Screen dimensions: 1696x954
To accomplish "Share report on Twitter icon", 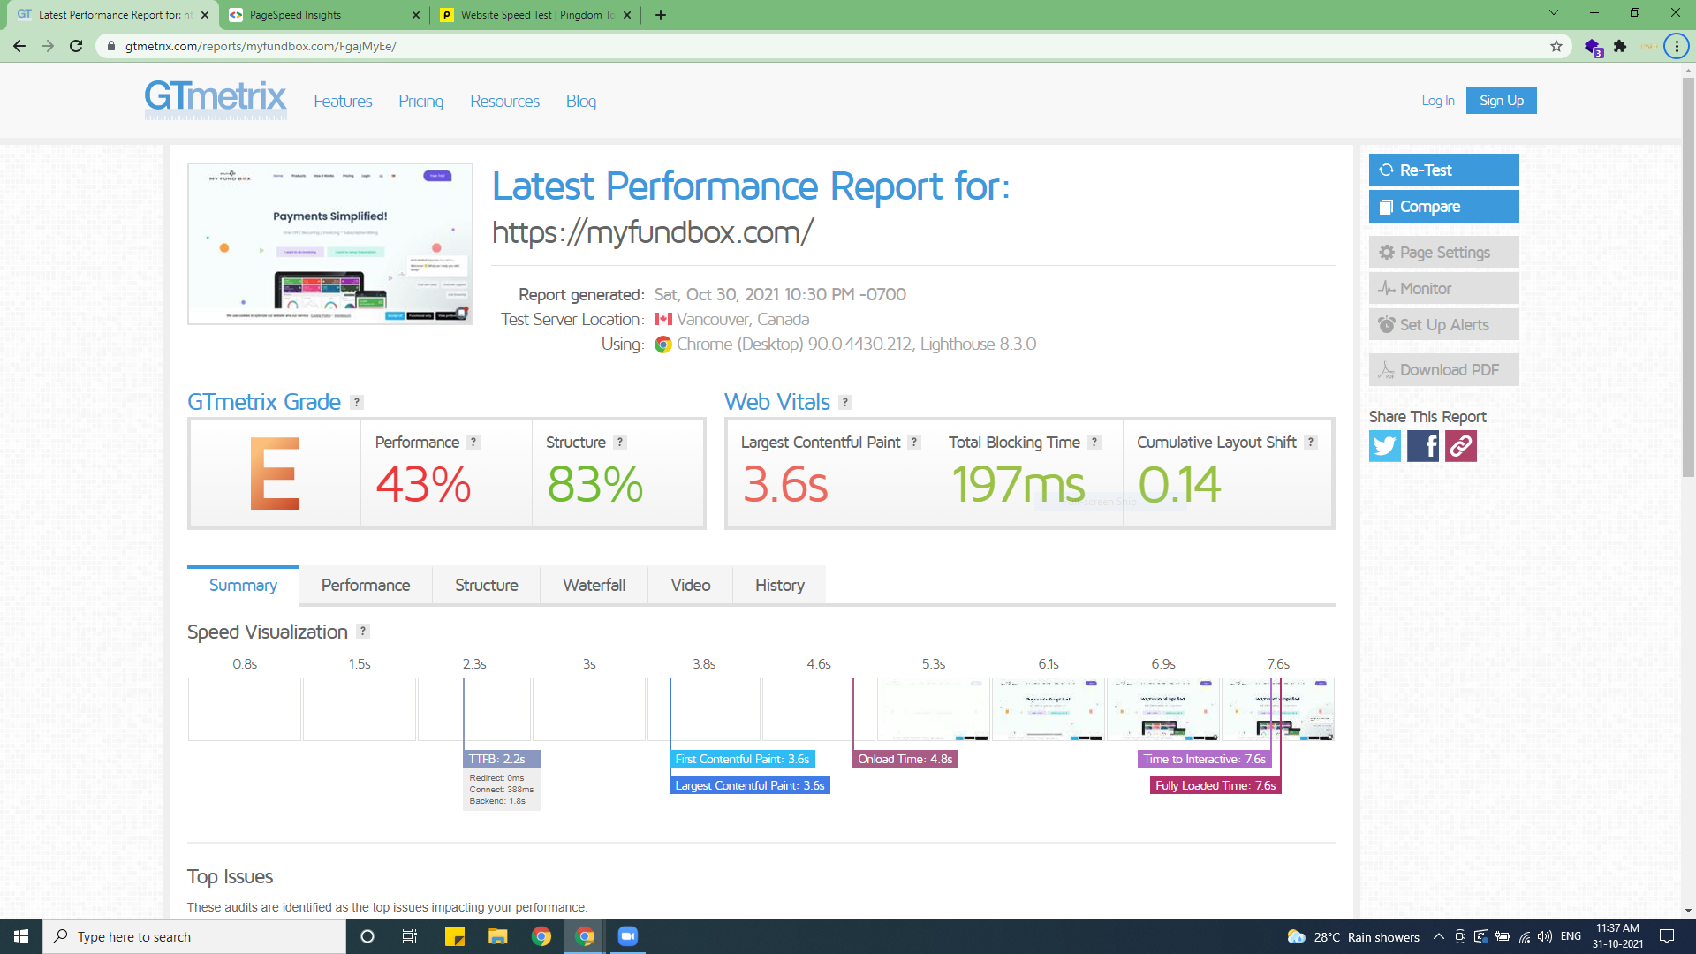I will click(x=1384, y=446).
